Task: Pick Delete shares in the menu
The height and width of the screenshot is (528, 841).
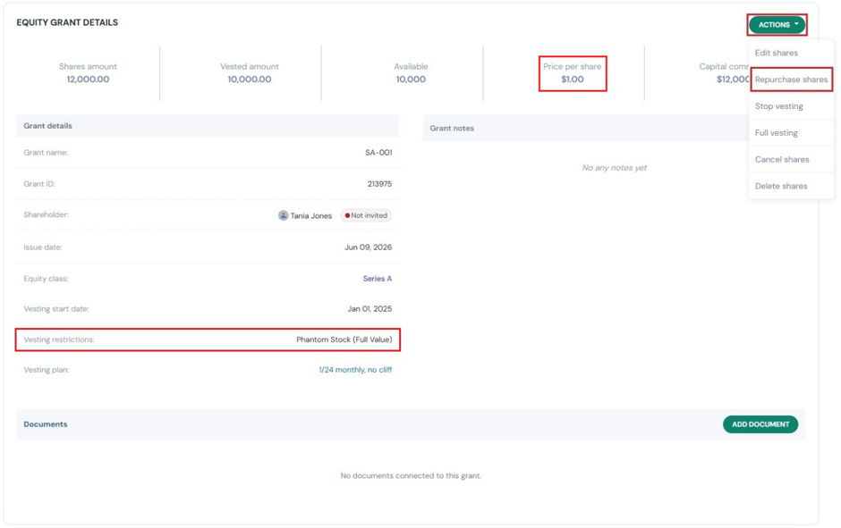Action: click(x=781, y=187)
